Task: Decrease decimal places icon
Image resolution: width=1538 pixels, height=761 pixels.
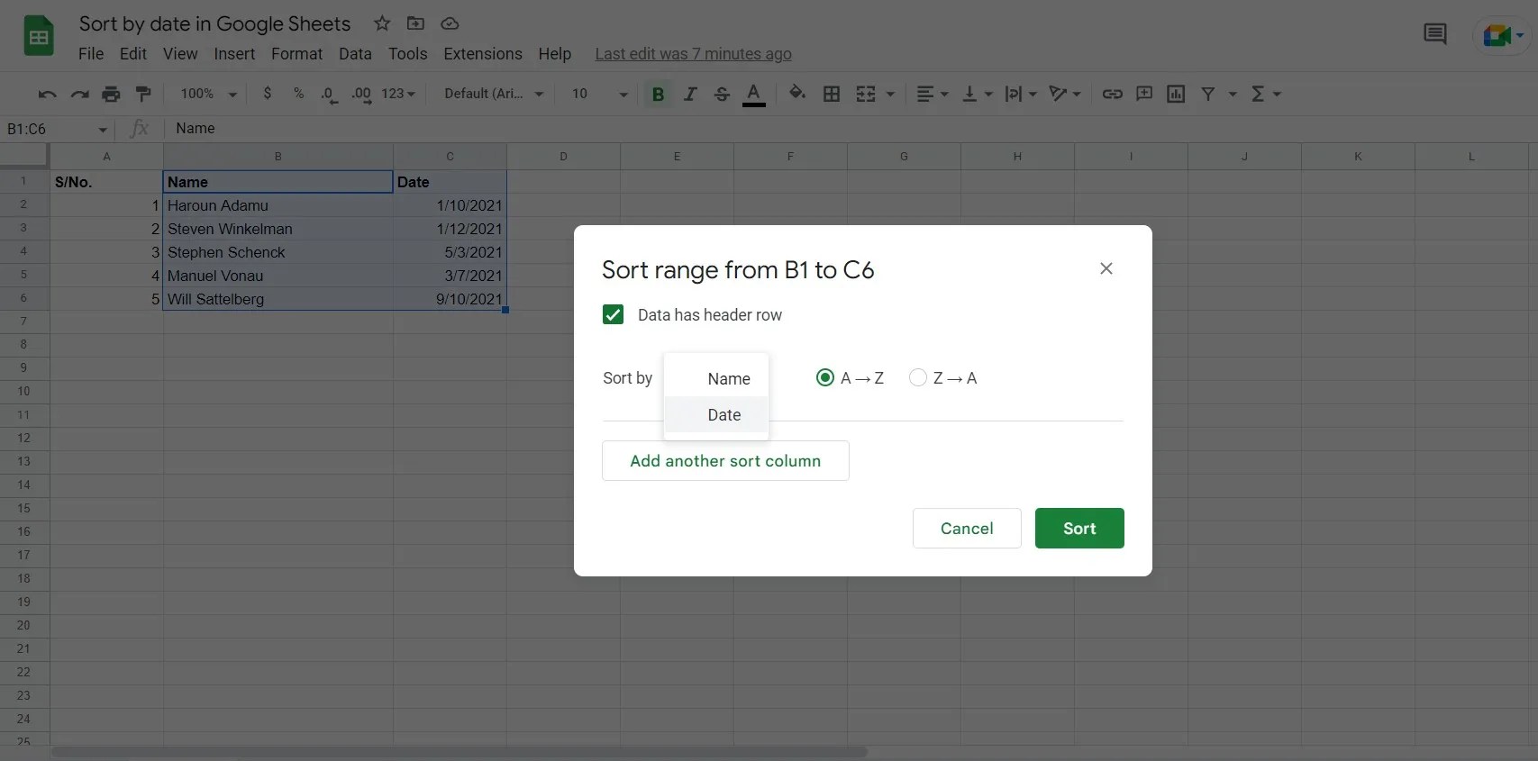Action: [x=329, y=94]
